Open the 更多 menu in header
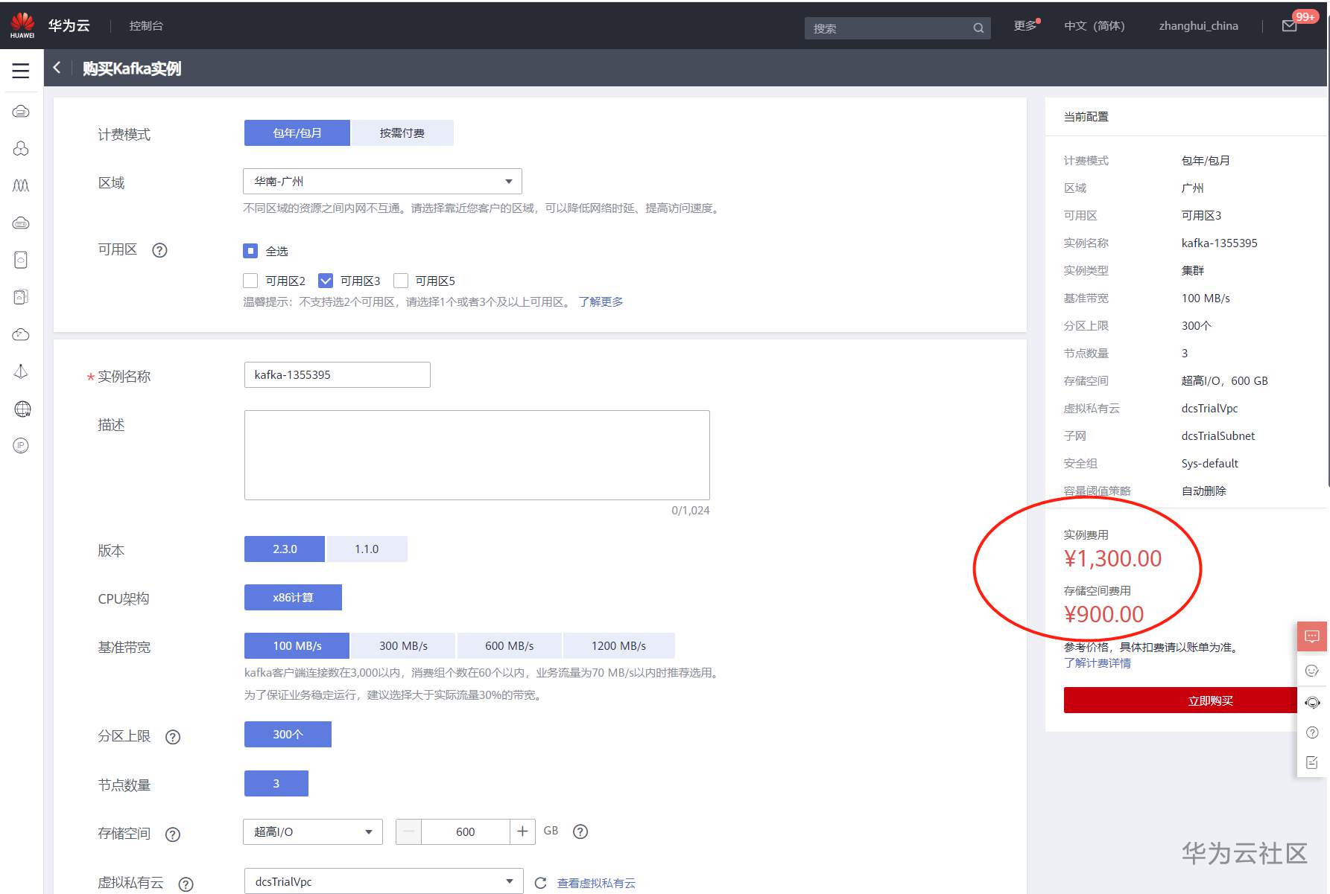The width and height of the screenshot is (1330, 894). [x=1025, y=25]
